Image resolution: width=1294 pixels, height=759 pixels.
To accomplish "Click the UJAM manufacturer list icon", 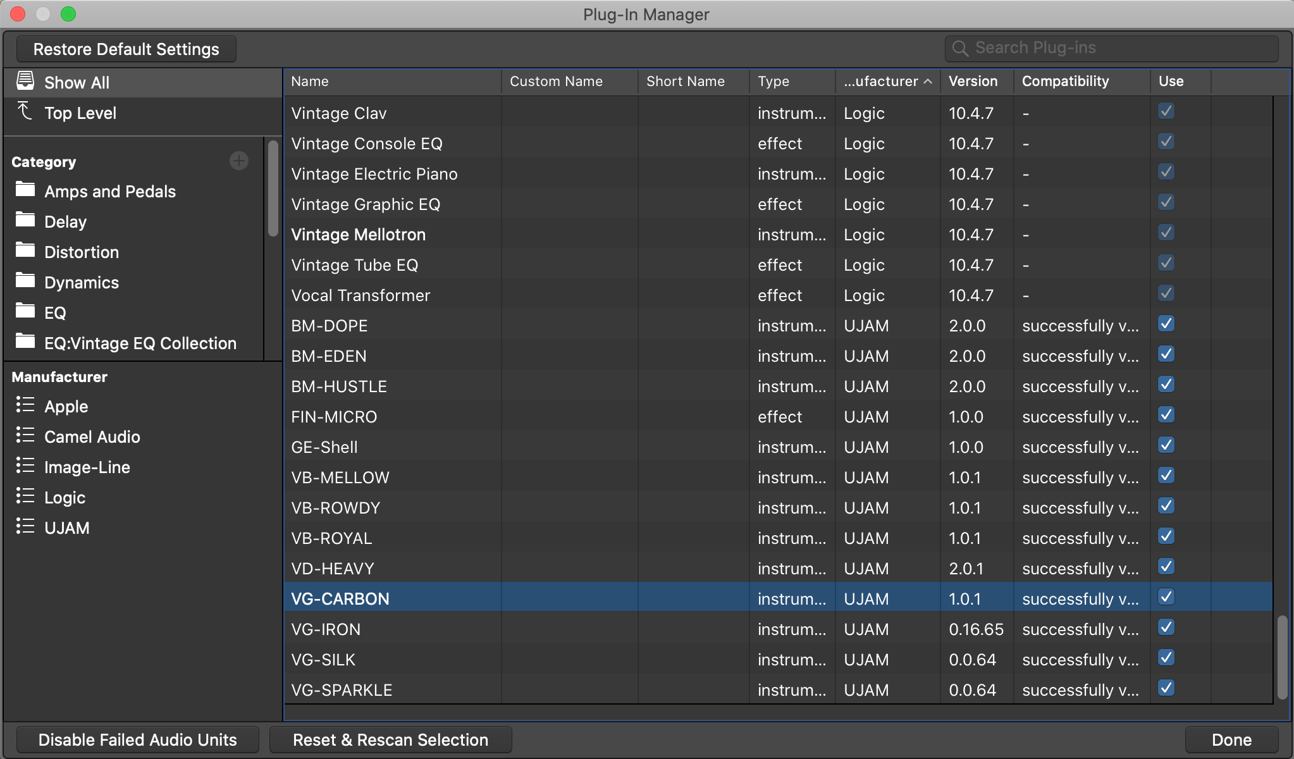I will pos(25,526).
